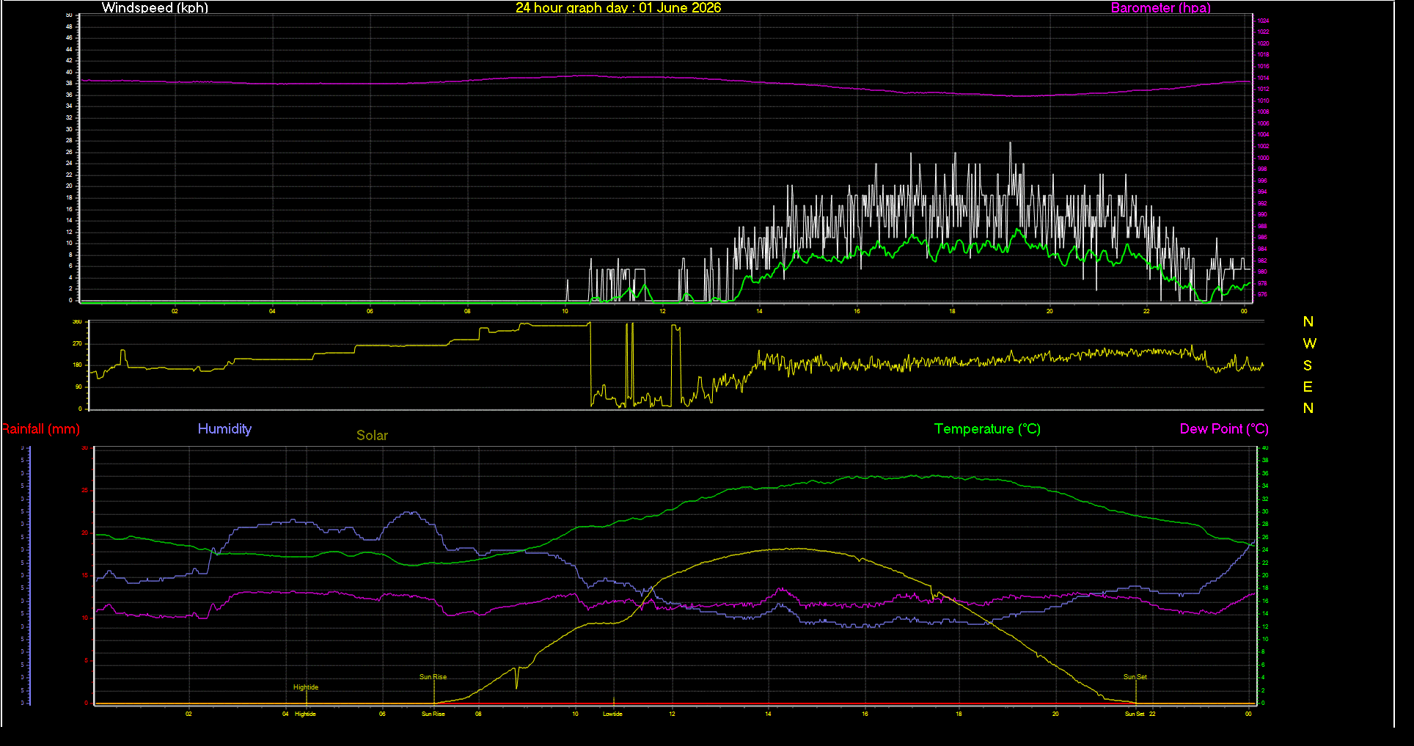Select the 'Temperature (°C)' legend label
Screen dimensions: 1414x746
click(x=987, y=429)
